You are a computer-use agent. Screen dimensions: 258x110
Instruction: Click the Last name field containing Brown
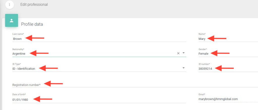click(17, 39)
